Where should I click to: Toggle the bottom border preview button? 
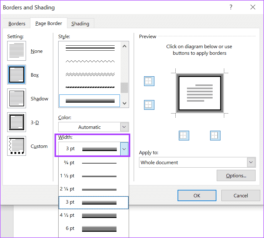pos(149,104)
